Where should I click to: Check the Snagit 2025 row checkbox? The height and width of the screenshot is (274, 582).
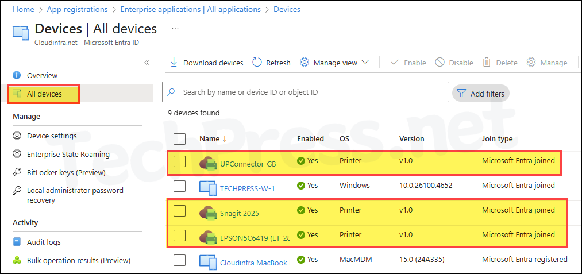click(180, 211)
